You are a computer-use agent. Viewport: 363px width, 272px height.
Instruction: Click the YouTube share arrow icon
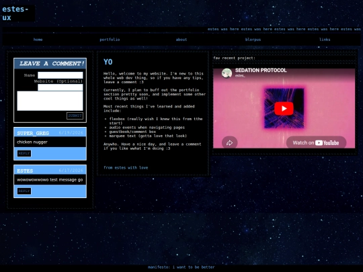click(x=229, y=142)
